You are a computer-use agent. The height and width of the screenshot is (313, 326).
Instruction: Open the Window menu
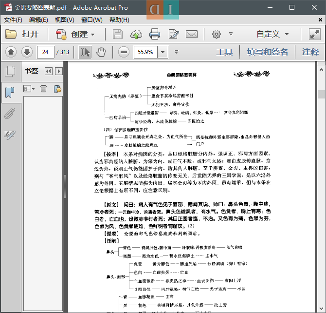pos(91,20)
